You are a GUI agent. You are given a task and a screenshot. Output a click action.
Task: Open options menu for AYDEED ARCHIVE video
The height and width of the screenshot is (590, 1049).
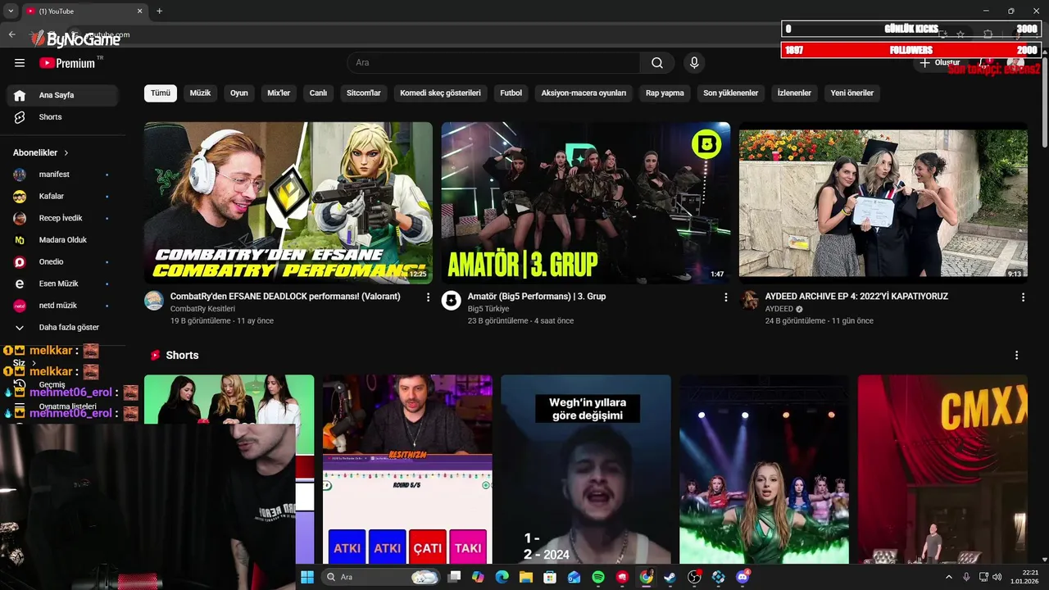1023,297
